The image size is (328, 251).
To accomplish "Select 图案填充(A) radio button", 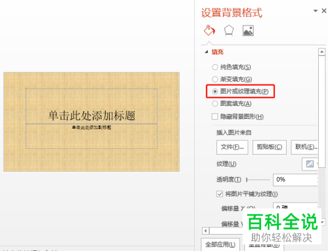I will coord(215,104).
